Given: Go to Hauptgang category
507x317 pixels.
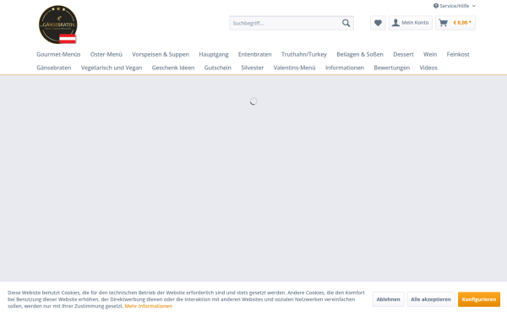Looking at the screenshot, I should (x=214, y=54).
